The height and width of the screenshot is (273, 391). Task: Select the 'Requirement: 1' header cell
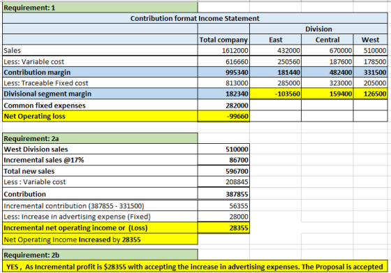click(100, 8)
